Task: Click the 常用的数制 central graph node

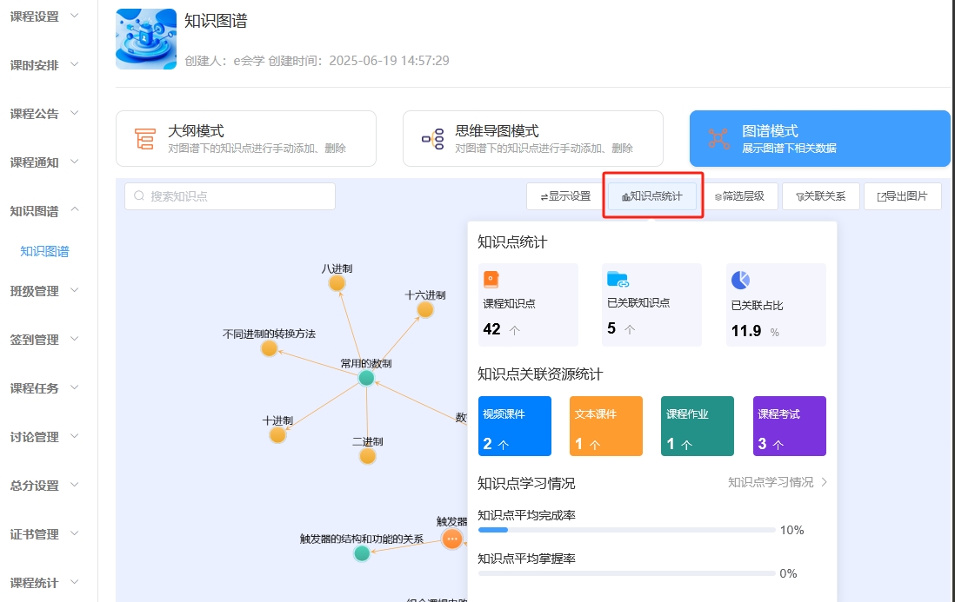Action: pos(366,378)
